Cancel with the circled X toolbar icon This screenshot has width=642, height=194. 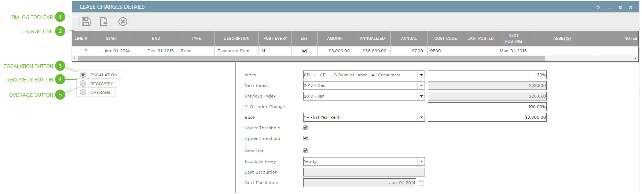(x=123, y=22)
